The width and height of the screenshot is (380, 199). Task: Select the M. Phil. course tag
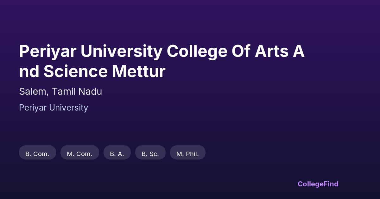click(187, 154)
